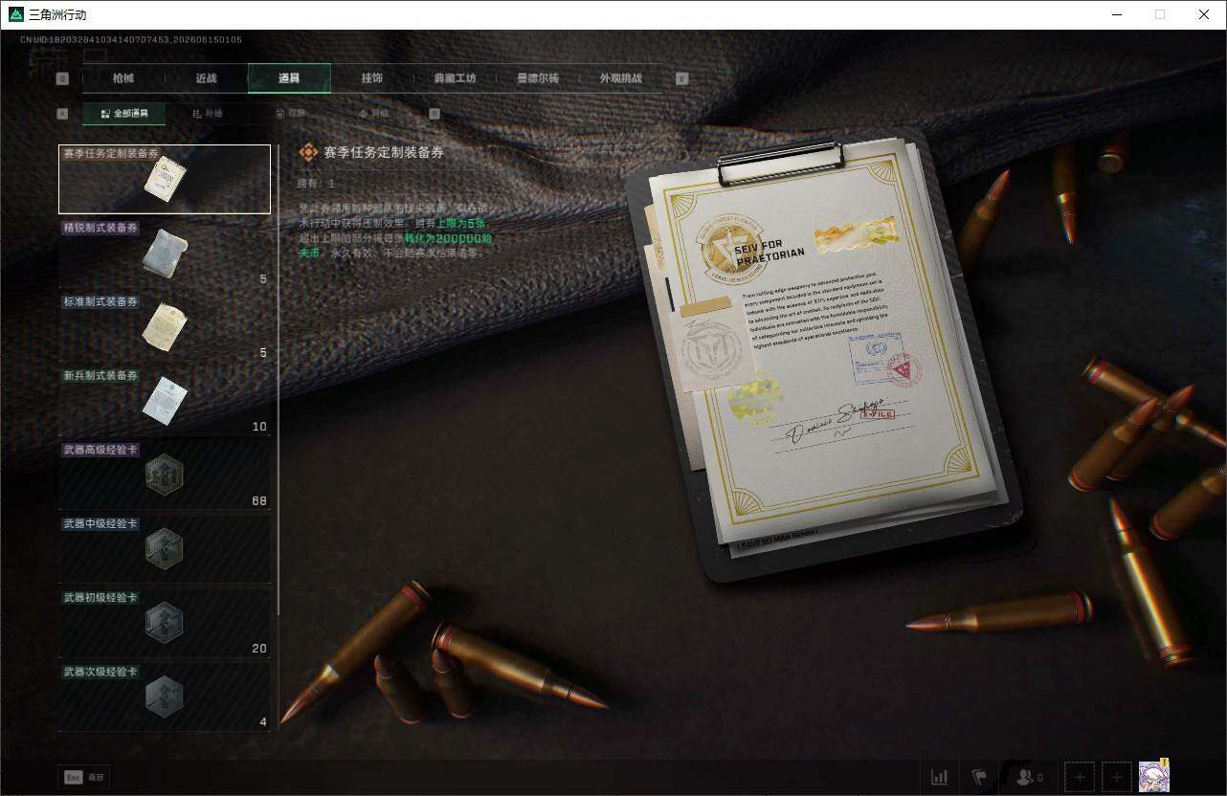Click the count 5 on 标准制式装备券
Viewport: 1227px width, 796px height.
[263, 353]
